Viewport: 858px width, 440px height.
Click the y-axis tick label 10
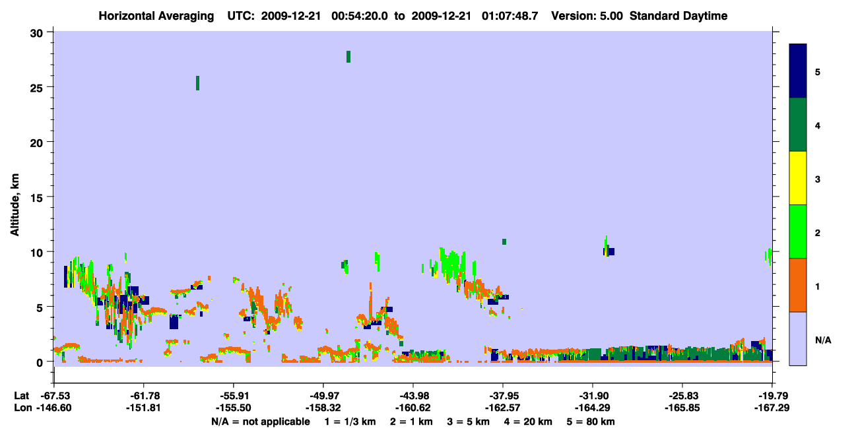click(38, 252)
